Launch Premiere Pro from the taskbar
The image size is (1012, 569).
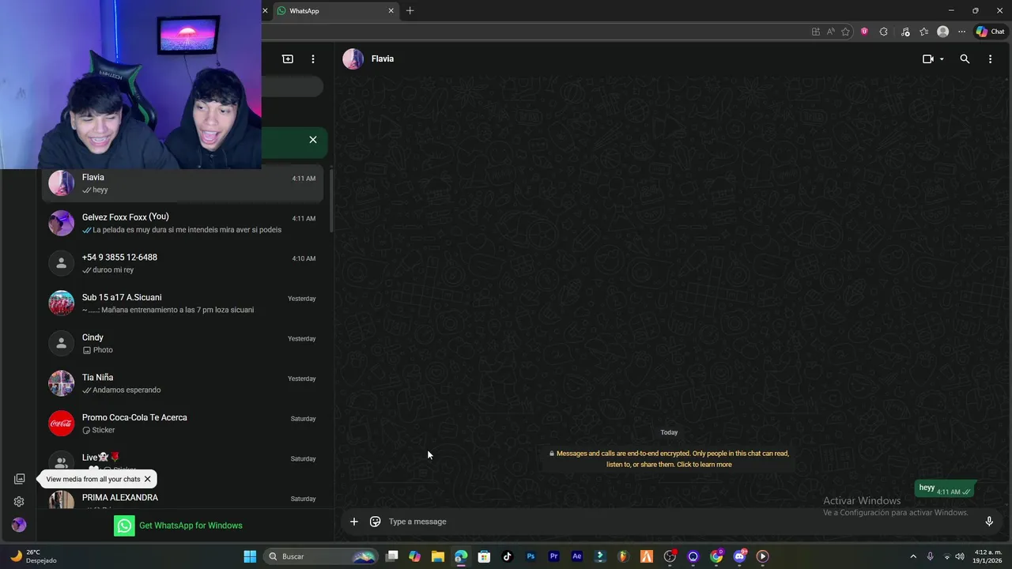coord(554,556)
